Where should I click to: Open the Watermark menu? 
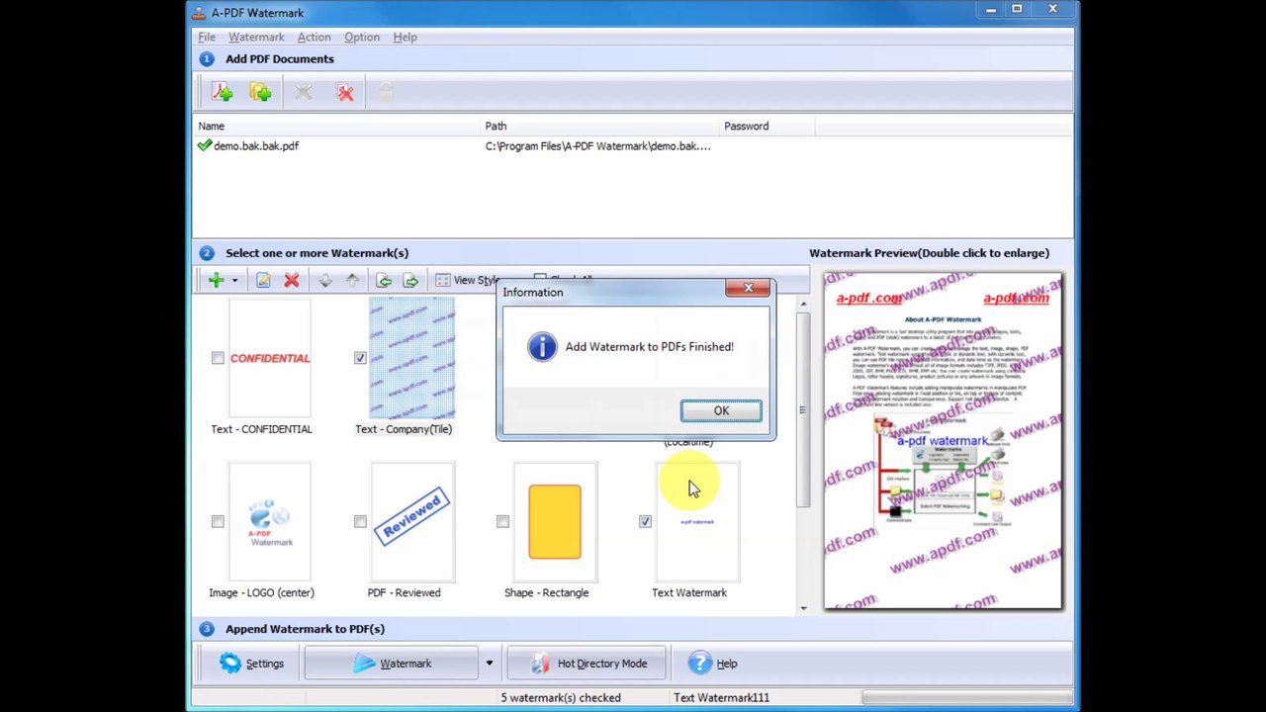pos(256,37)
